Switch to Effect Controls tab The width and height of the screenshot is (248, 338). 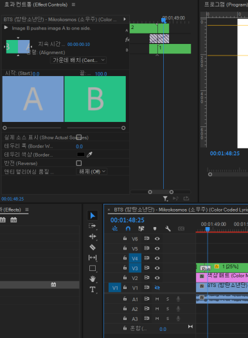click(x=36, y=5)
